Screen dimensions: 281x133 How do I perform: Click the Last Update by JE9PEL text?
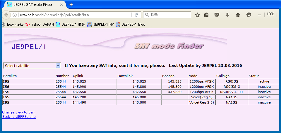[x=205, y=66]
